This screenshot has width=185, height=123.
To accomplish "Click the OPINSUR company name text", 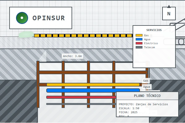I will point(49,18).
